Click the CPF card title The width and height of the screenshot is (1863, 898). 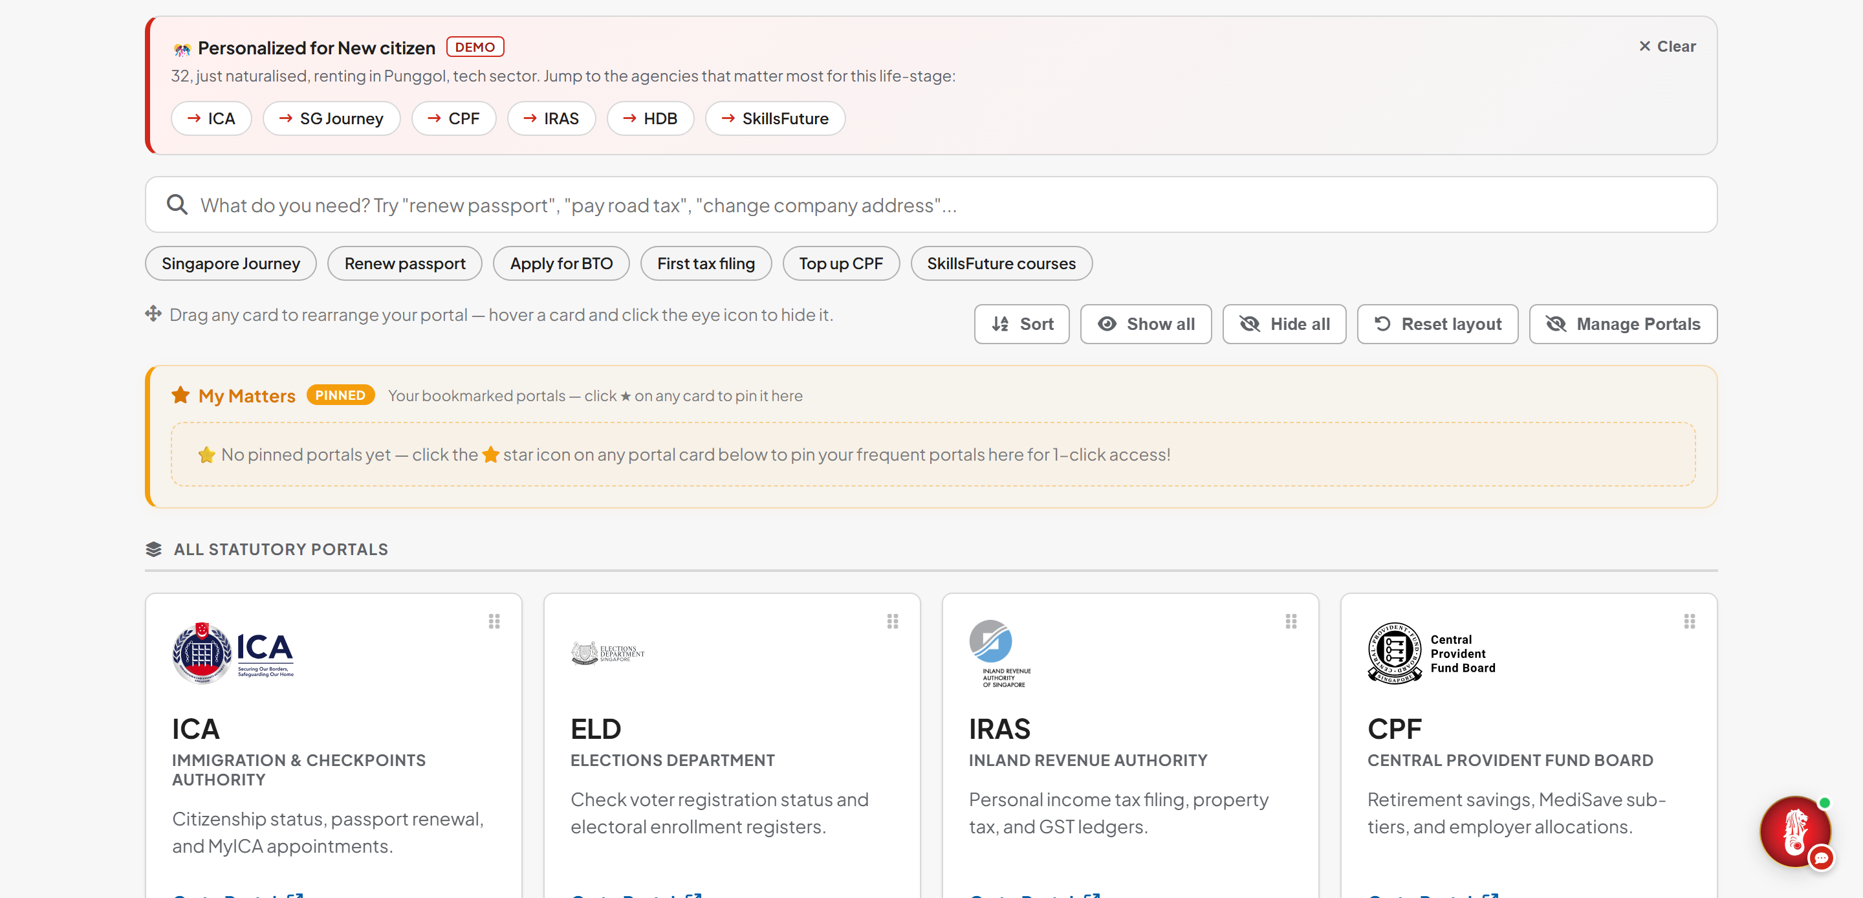click(1395, 728)
